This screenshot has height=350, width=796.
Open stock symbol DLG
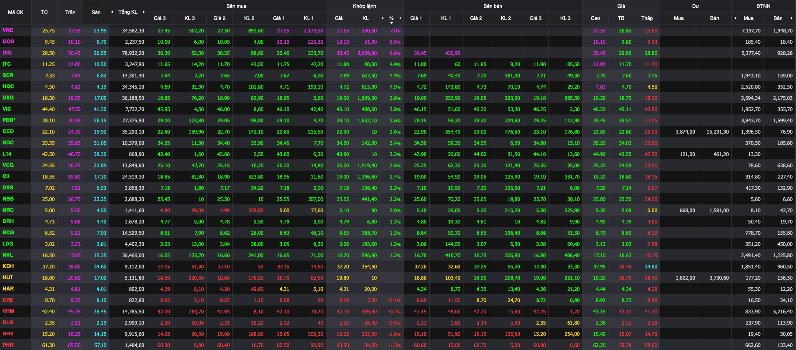coord(8,323)
